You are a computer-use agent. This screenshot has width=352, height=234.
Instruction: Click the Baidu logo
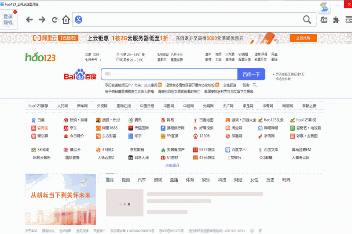tap(80, 75)
